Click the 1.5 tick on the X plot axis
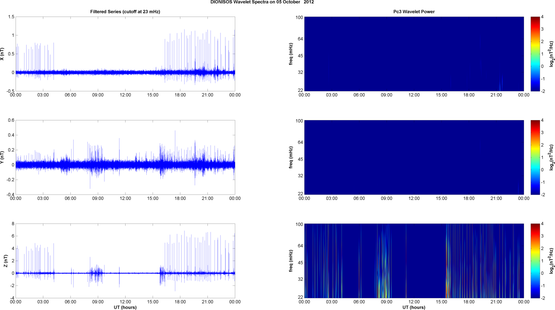The width and height of the screenshot is (555, 310). (11, 17)
